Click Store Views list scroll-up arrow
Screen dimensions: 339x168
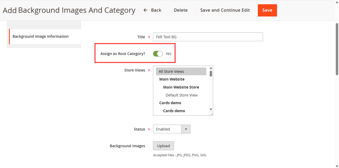(211, 68)
